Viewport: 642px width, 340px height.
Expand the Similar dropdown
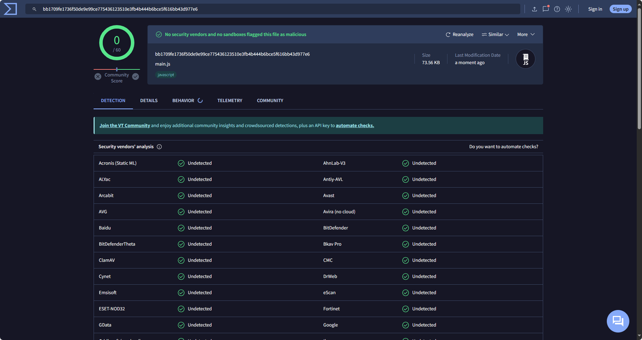[496, 35]
